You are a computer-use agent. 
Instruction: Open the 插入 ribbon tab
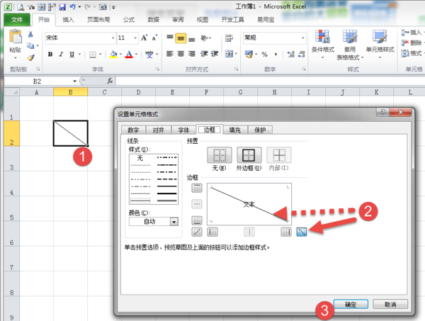[69, 20]
